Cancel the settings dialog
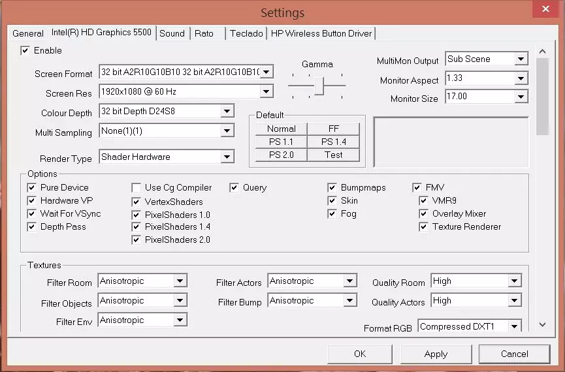Viewport: 565px width, 372px height. click(x=514, y=354)
